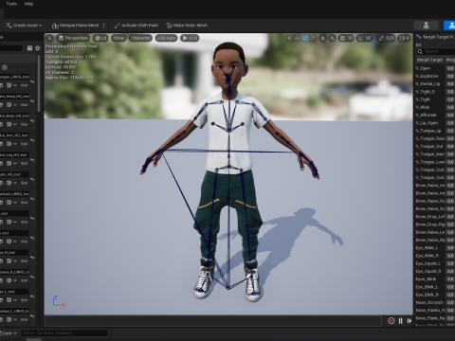Screen dimensions: 455x341
Task: Click Make Static Mesh button
Action: (x=187, y=26)
